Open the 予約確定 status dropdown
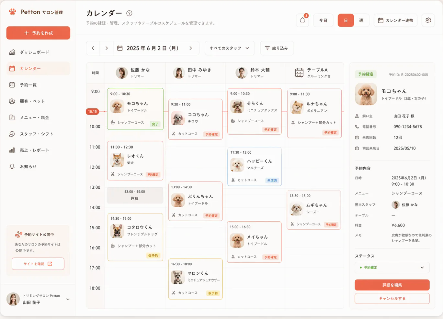443x319 pixels. pos(392,268)
